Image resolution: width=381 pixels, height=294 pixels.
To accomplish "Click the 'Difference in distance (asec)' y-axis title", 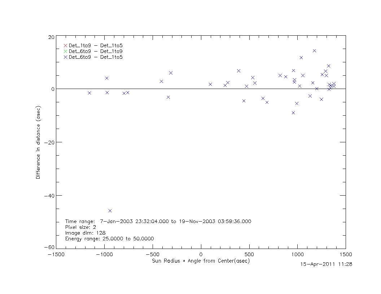I will (x=38, y=143).
